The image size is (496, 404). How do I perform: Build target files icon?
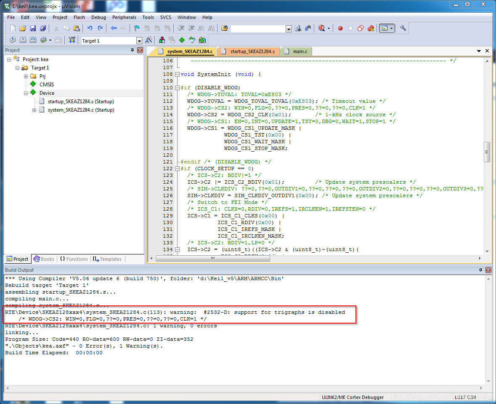pyautogui.click(x=23, y=40)
